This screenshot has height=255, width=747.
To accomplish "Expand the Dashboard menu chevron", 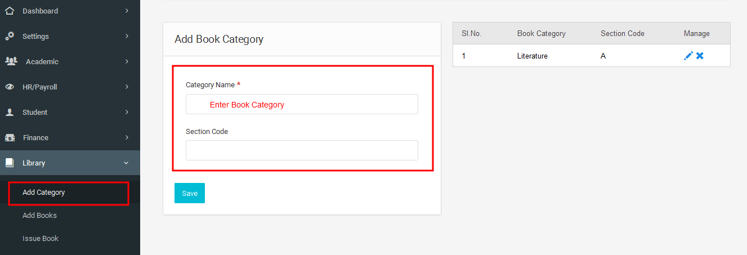I will [127, 11].
